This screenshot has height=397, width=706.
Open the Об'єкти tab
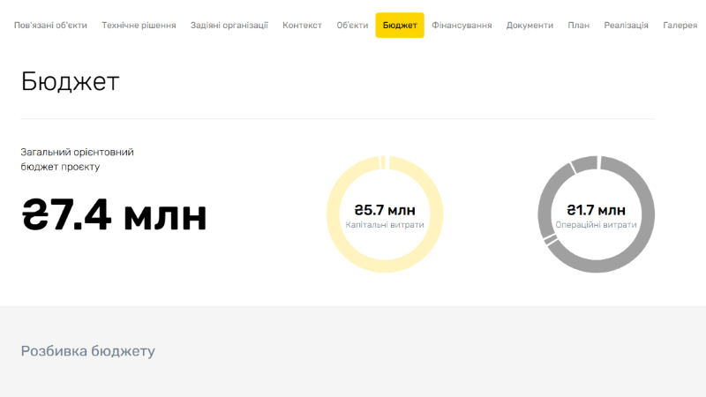pos(352,26)
